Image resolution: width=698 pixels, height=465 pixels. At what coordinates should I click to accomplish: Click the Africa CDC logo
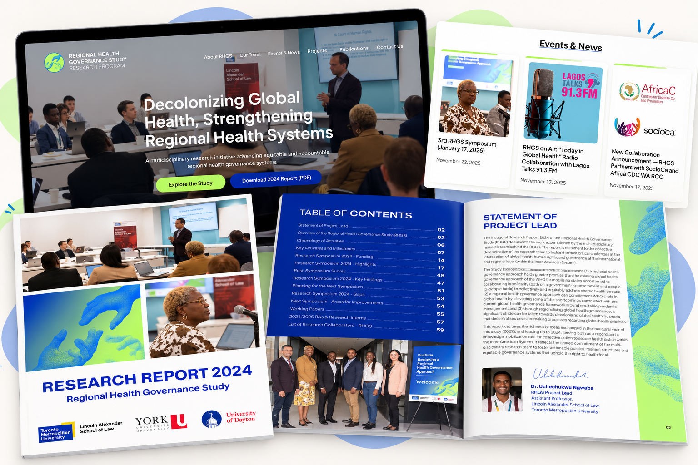648,93
